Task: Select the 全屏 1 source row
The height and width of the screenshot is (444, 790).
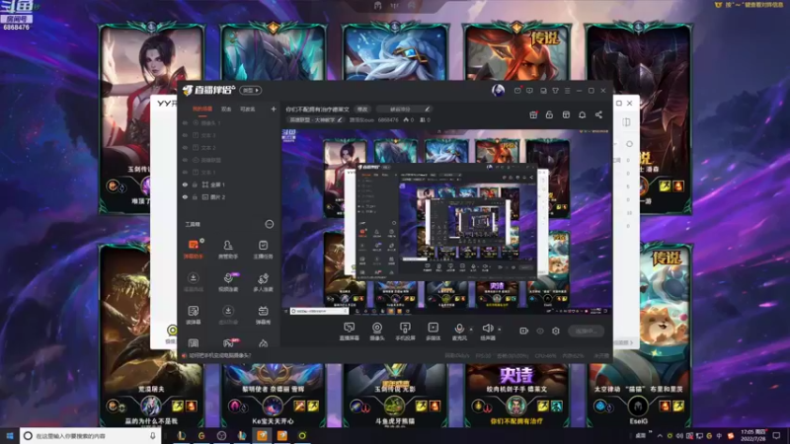Action: click(229, 185)
